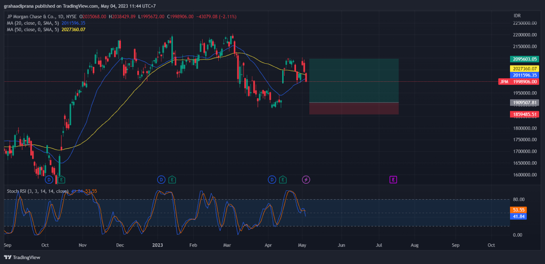Click the yellow MA 50 value 2027360.07 in legend
The width and height of the screenshot is (545, 264).
(73, 30)
